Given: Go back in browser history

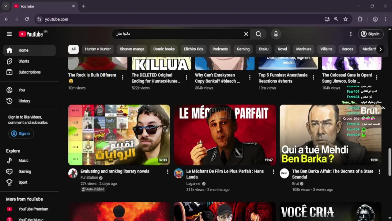Looking at the screenshot, I should [x=6, y=19].
